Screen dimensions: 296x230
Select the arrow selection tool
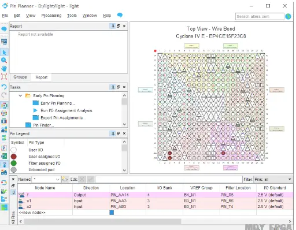pyautogui.click(x=4, y=53)
